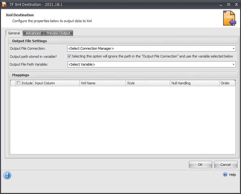Maximize the TF Xml Destination window
The image size is (241, 194).
(229, 5)
